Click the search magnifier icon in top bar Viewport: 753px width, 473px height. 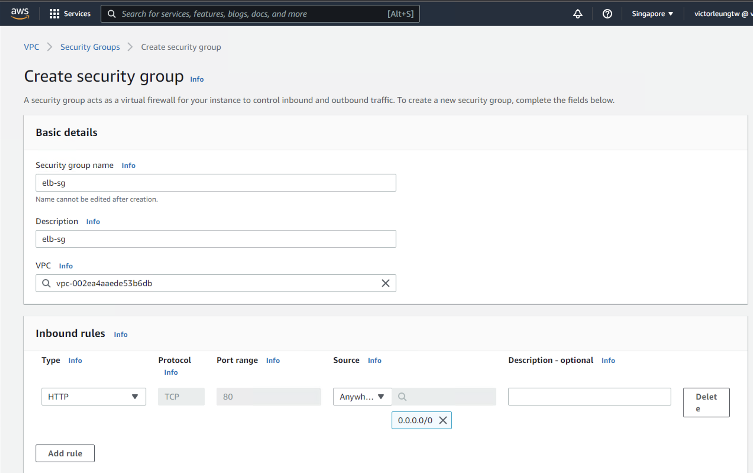coord(112,14)
